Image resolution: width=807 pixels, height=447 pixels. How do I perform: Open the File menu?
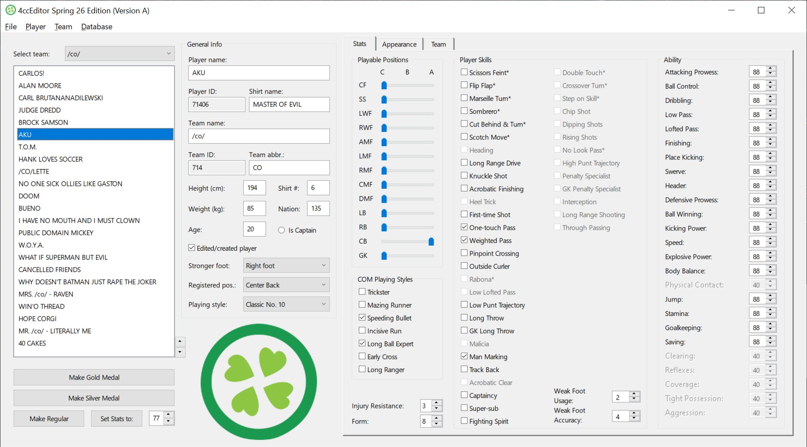[11, 27]
